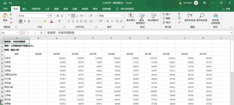This screenshot has width=234, height=105.
Task: Click the vertical scrollbar up arrow
Action: pyautogui.click(x=232, y=39)
